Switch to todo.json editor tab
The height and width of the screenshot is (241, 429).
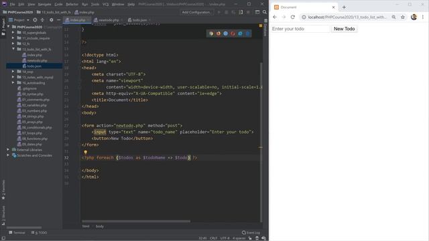click(139, 20)
